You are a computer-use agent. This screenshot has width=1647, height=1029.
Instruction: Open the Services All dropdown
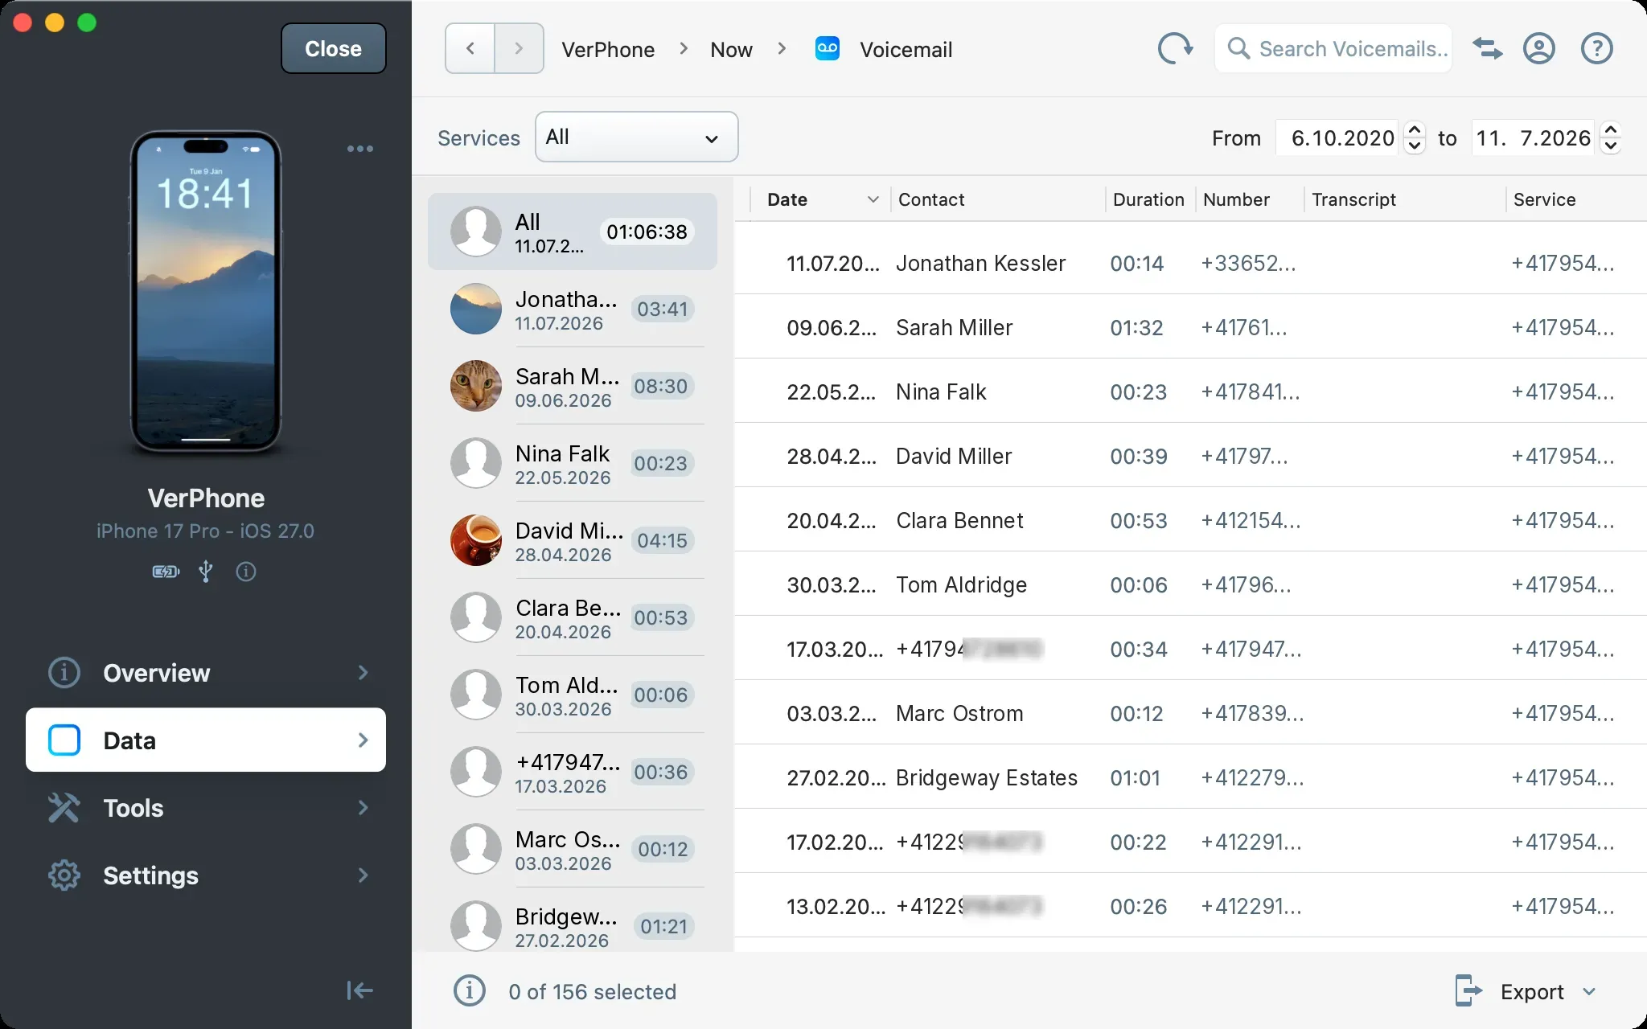click(x=636, y=137)
